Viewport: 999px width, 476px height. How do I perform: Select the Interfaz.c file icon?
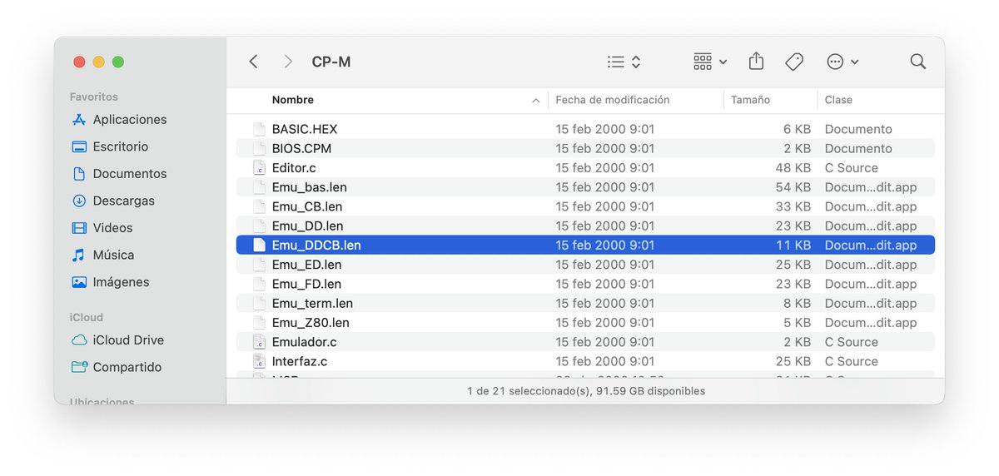coord(259,361)
